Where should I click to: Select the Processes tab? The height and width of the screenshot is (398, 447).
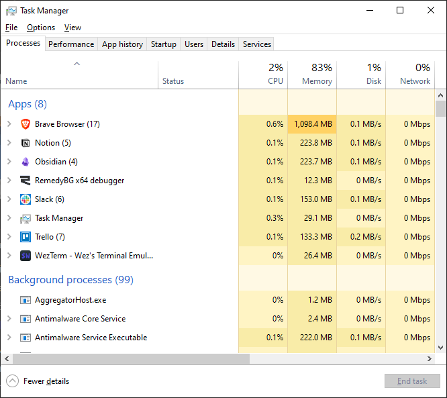[x=23, y=43]
